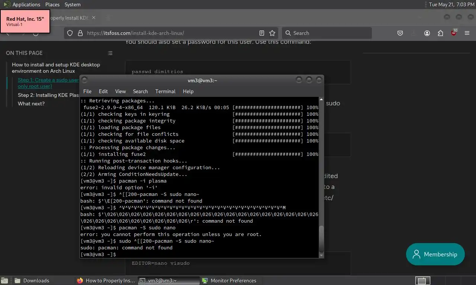
Task: Click 'error: you cannot perform this operation' terminal line
Action: [x=171, y=235]
